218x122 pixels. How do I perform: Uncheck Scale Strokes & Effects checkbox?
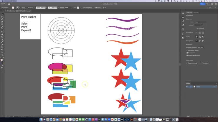tap(187, 55)
